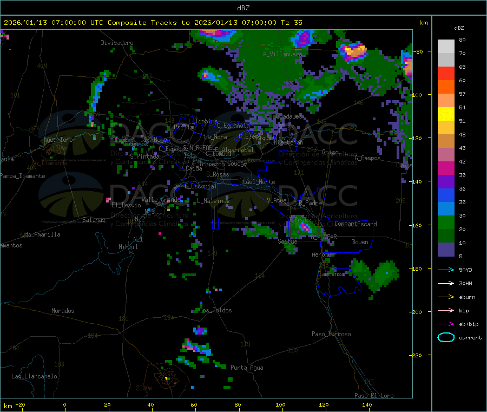
Task: Click the '-80' y-axis km tick
Action: (419, 51)
